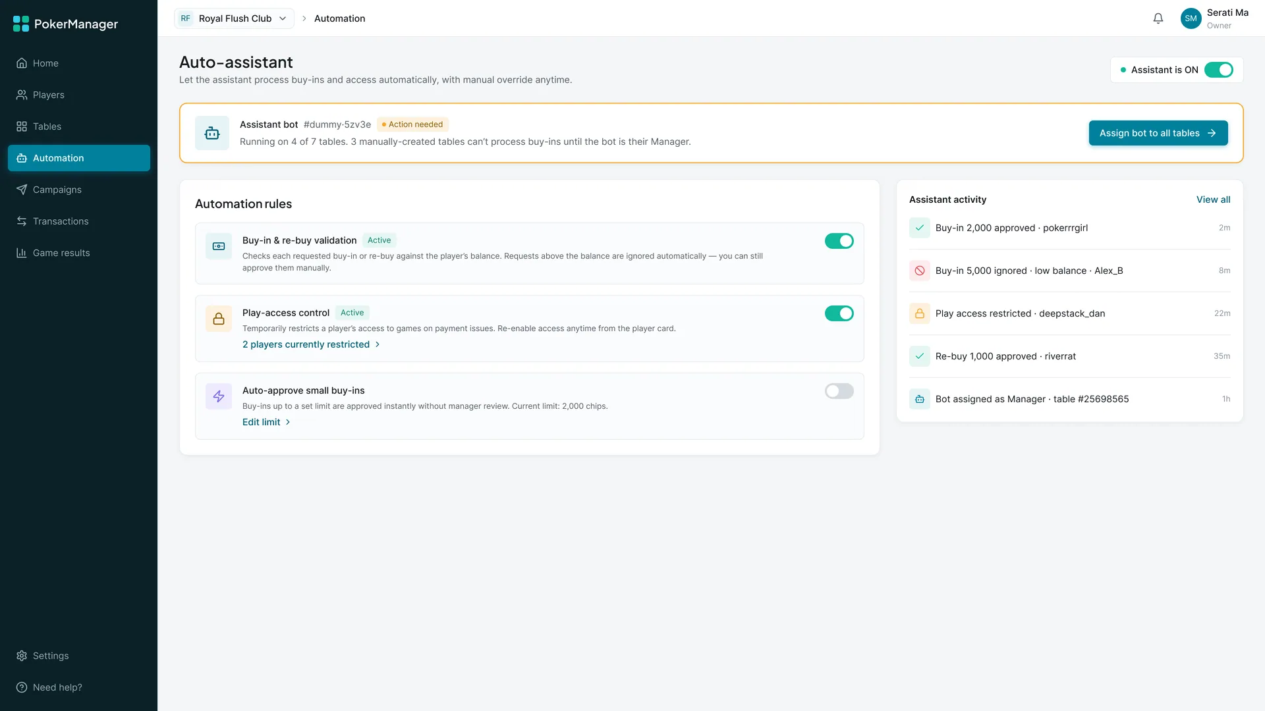
Task: Click the PokerManager logo icon
Action: tap(21, 24)
